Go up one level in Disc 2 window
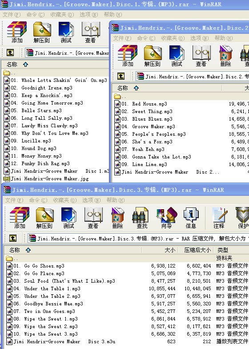Viewport: 249px width, 349px height. pos(121,77)
